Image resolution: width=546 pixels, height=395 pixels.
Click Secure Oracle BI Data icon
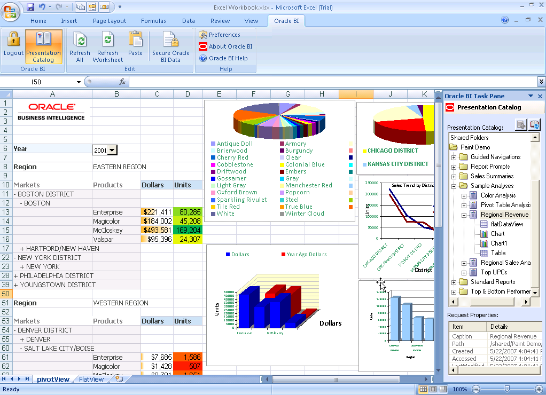pyautogui.click(x=170, y=39)
